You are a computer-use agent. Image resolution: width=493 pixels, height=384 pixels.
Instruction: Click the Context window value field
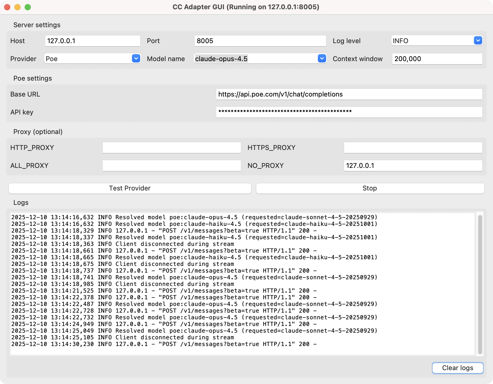click(x=437, y=59)
